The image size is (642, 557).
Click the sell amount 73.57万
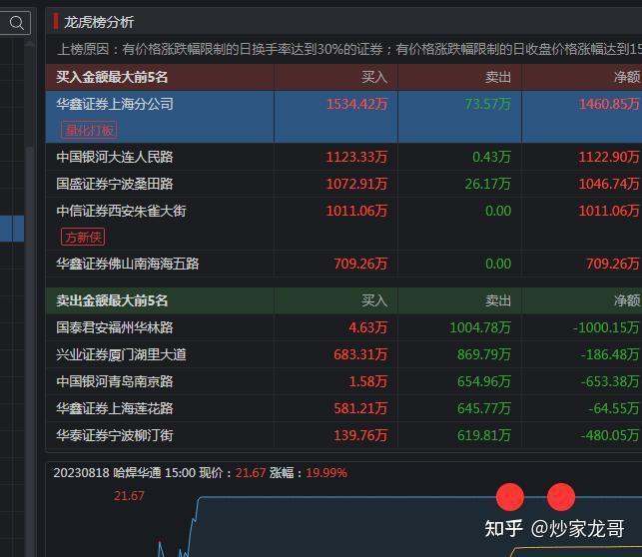487,104
